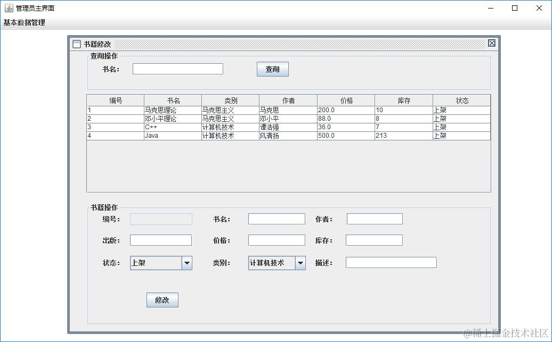The height and width of the screenshot is (342, 552).
Task: Click the 修改 button
Action: coord(163,300)
